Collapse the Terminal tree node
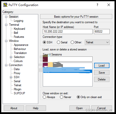The width and height of the screenshot is (116, 114). pos(6,25)
